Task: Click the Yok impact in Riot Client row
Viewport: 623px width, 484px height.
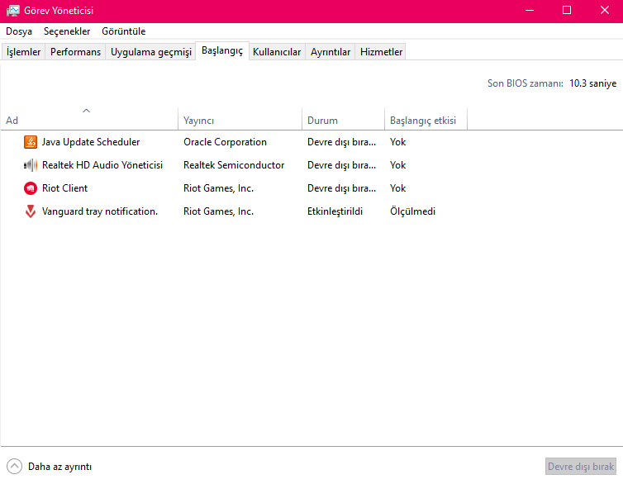Action: (x=397, y=188)
